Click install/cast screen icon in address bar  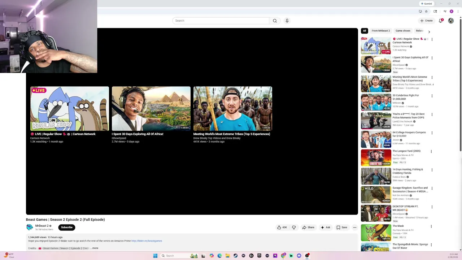420,11
